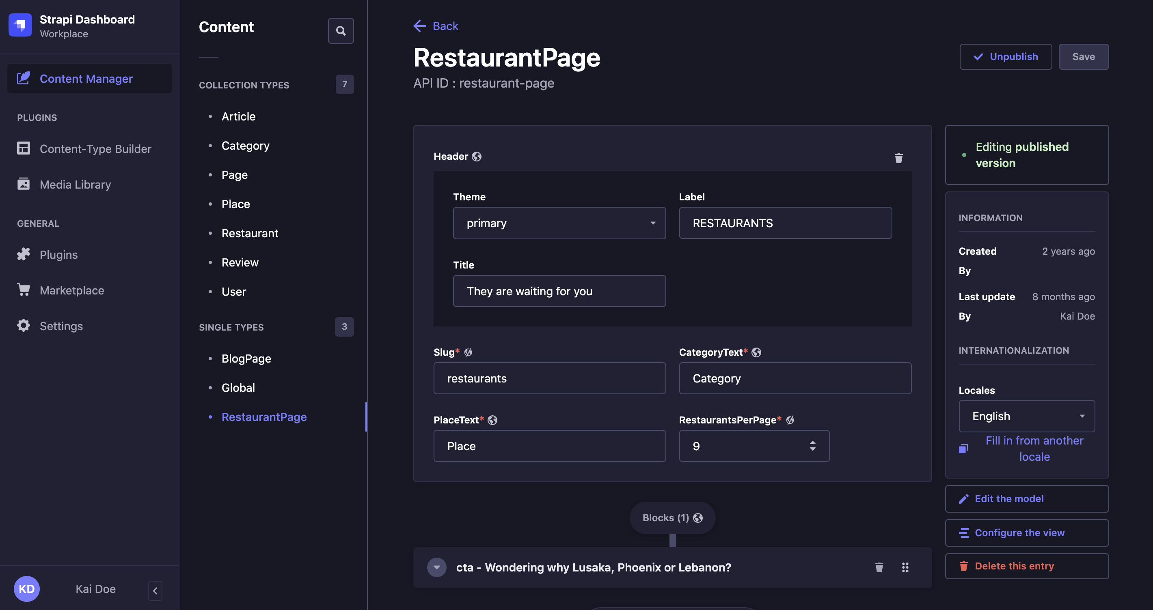Open Settings from the sidebar
Screen dimensions: 1153x610
61,326
